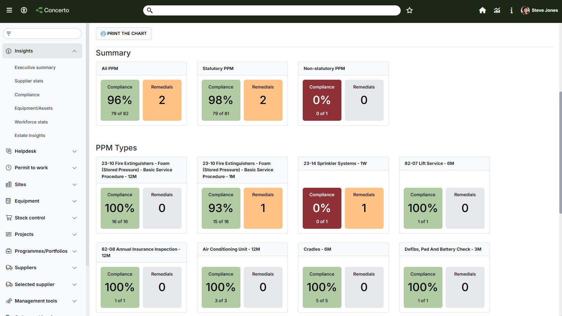Click the accessibility icon in header

24,10
